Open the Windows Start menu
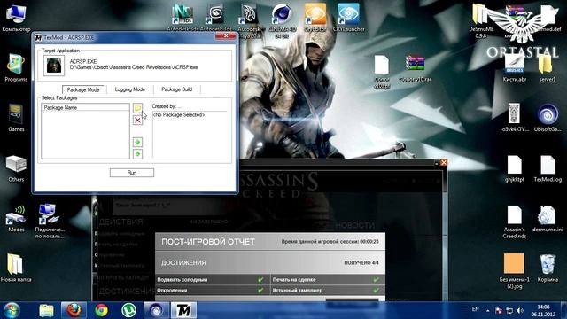 tap(12, 310)
